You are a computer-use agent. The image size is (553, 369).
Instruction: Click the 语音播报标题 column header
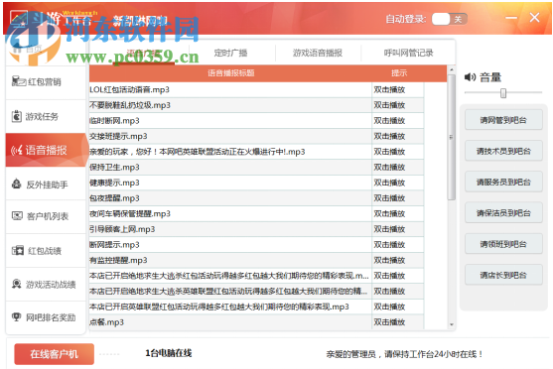pyautogui.click(x=230, y=73)
